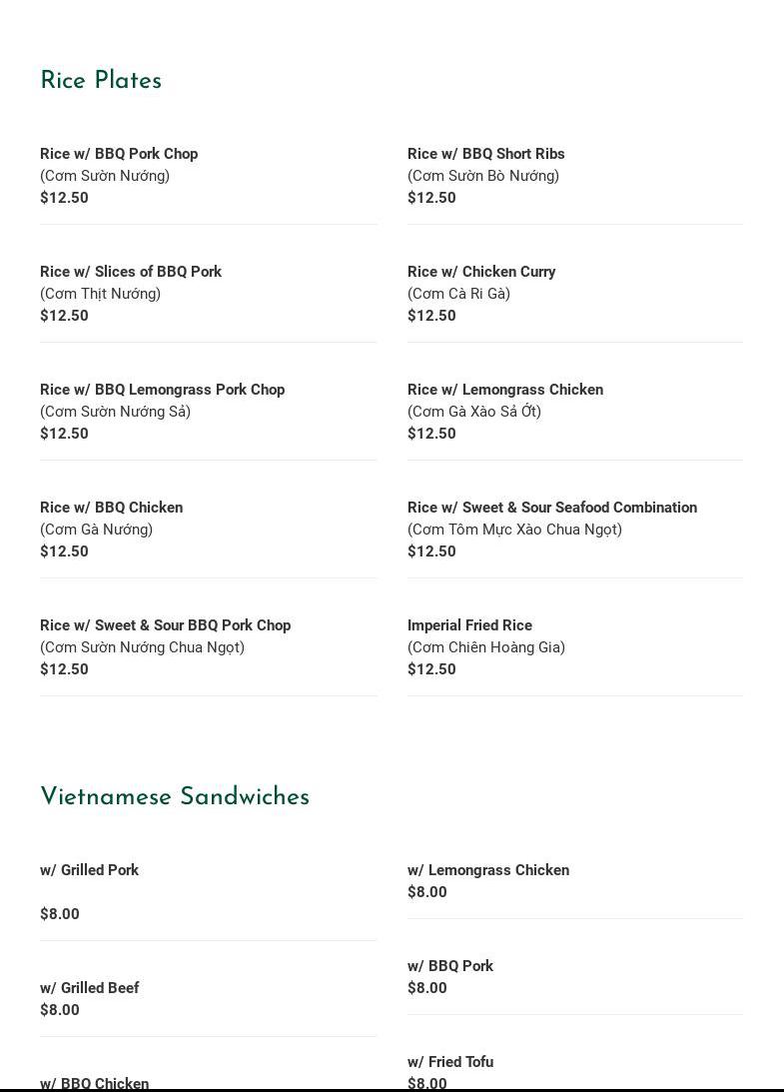Image resolution: width=784 pixels, height=1092 pixels.
Task: Select sandwich w/ Grilled Pork
Action: click(89, 870)
